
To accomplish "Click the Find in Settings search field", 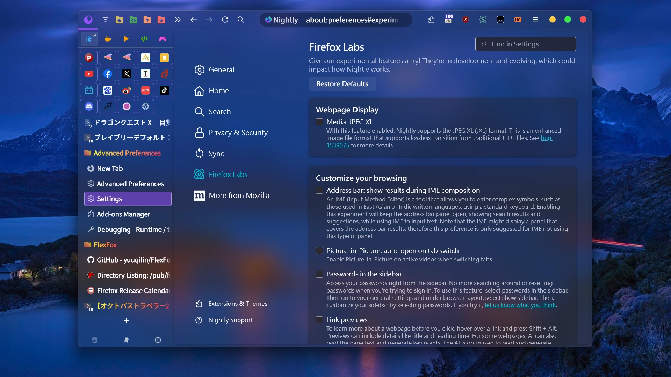I will [526, 44].
